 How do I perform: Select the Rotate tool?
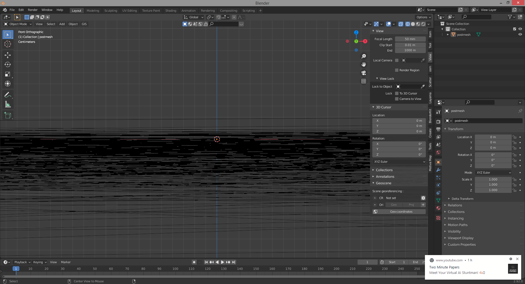(8, 65)
